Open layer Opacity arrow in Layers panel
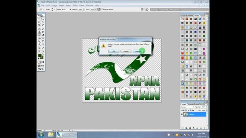Viewport: 246px width, 138px height. 207,107
